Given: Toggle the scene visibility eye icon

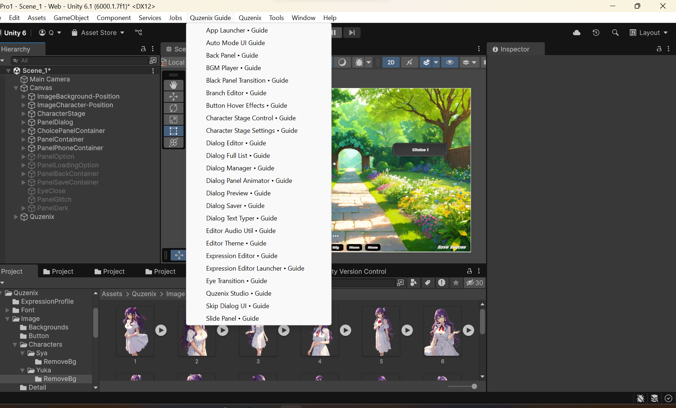Looking at the screenshot, I should click(450, 62).
